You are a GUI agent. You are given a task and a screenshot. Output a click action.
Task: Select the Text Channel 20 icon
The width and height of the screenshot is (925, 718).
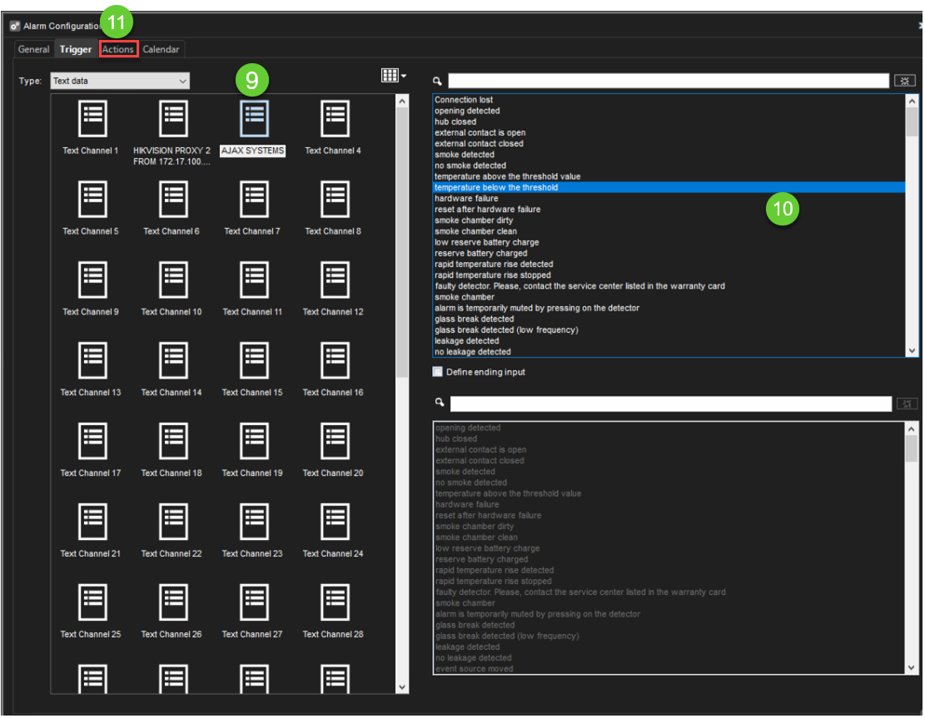(334, 442)
